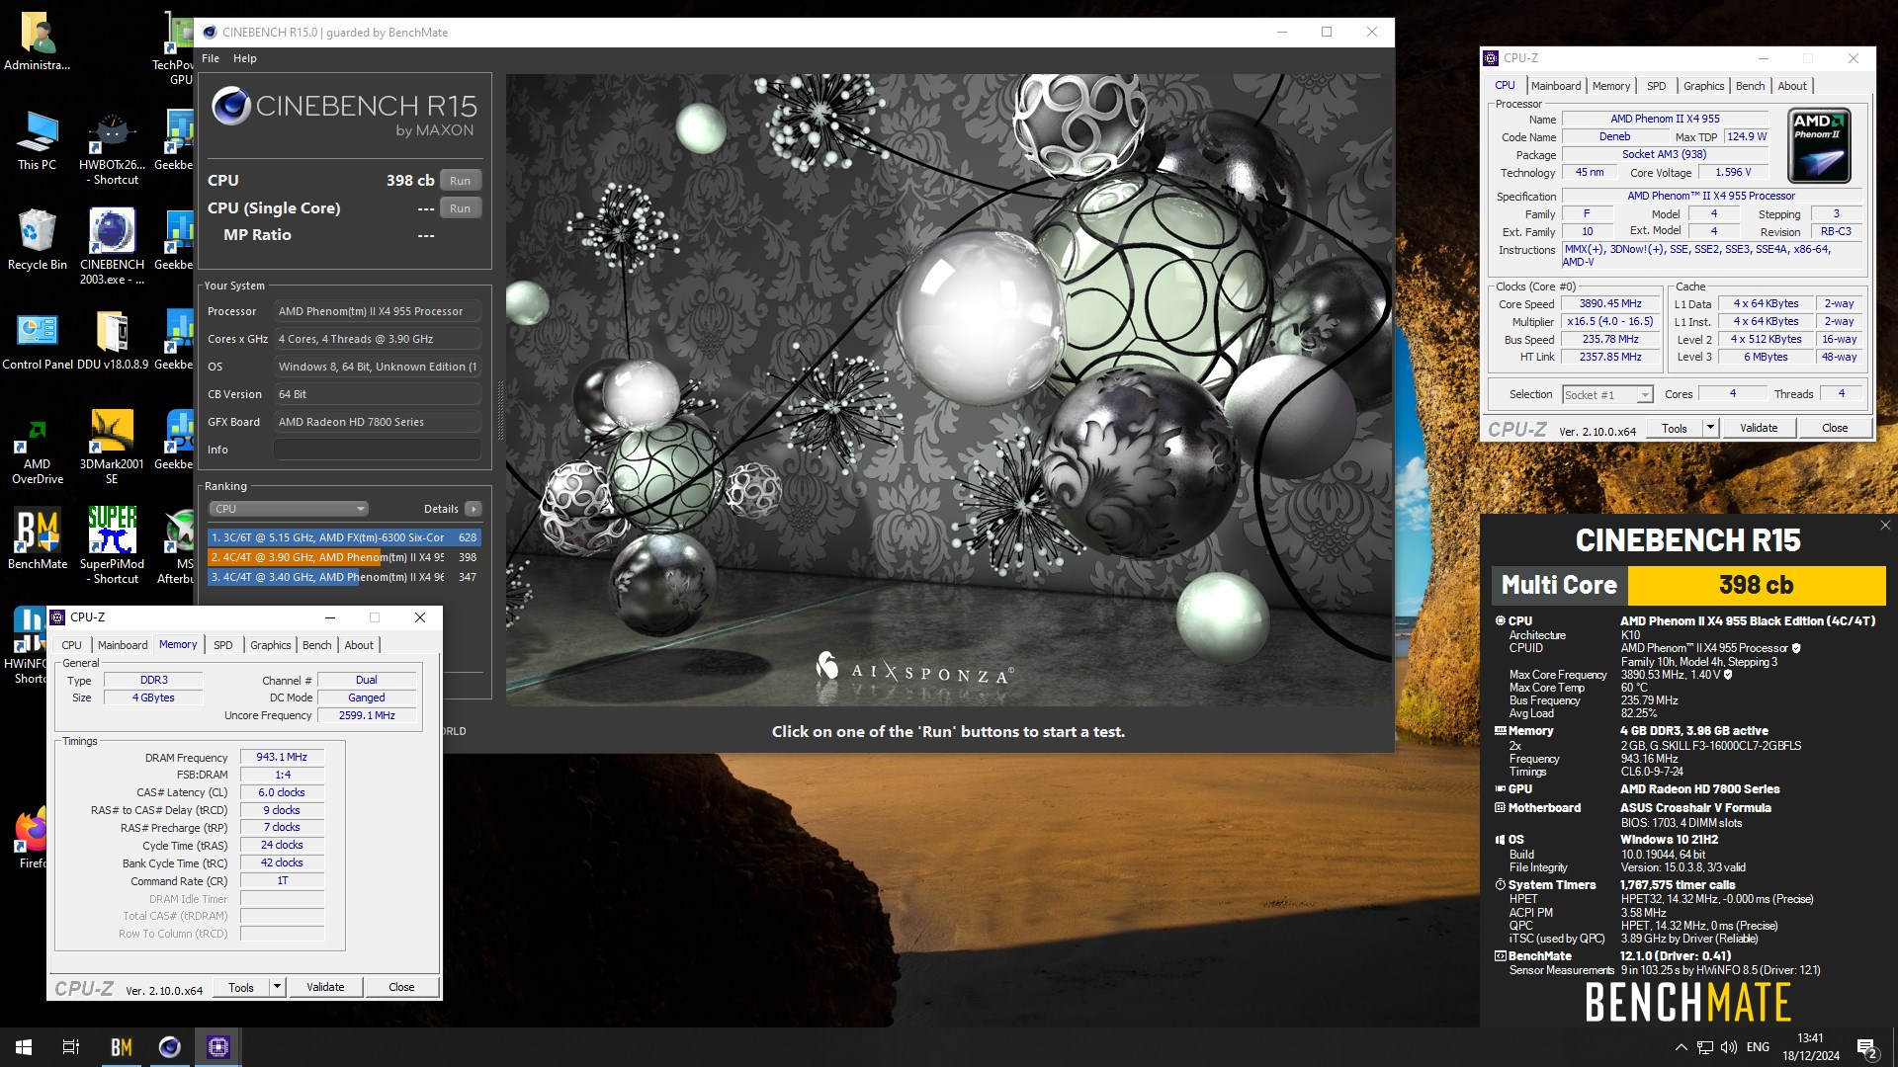
Task: Open the notification center icon
Action: click(x=1866, y=1048)
